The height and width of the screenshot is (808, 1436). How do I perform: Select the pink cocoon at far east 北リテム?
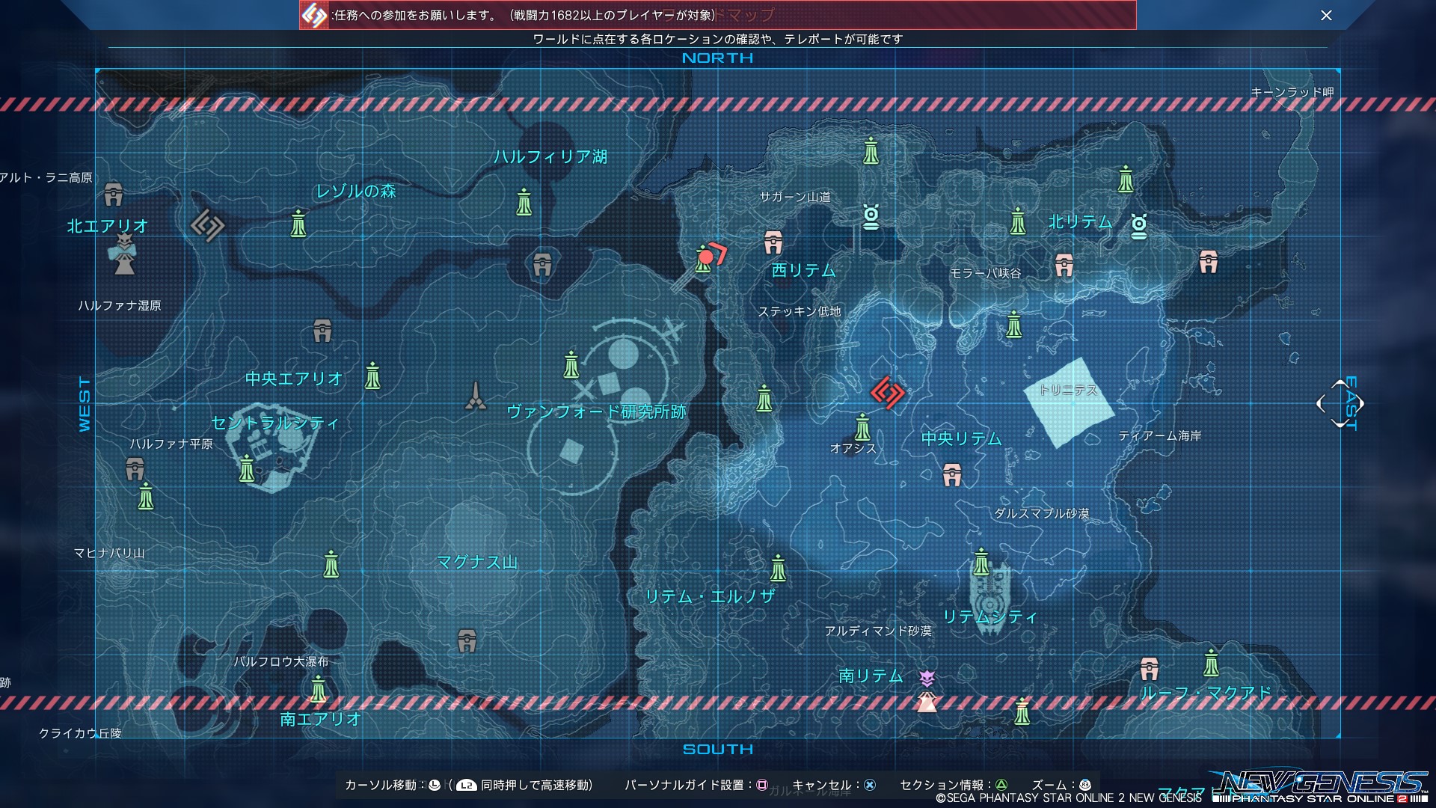(1209, 262)
